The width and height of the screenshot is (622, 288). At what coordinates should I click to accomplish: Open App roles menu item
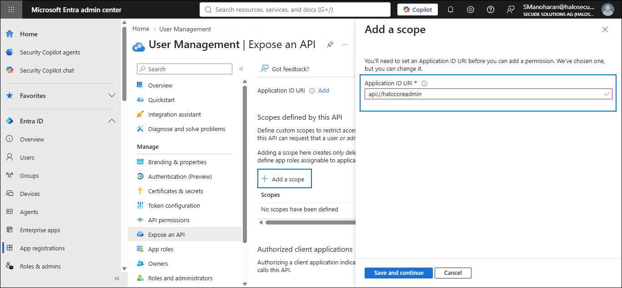click(161, 249)
